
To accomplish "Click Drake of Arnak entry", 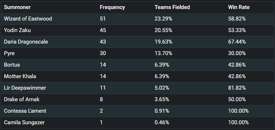I will 22,99.
